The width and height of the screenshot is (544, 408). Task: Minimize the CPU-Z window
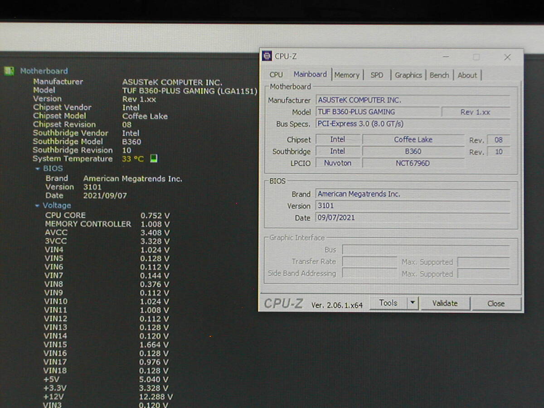click(446, 57)
